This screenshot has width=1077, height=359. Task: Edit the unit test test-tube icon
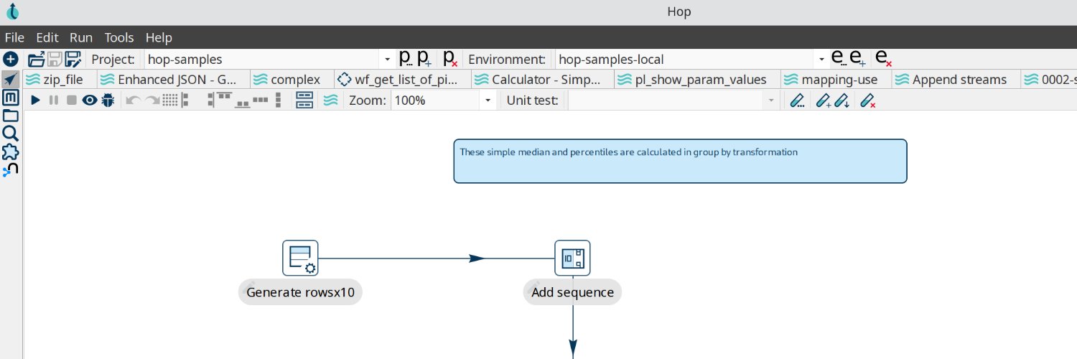796,101
